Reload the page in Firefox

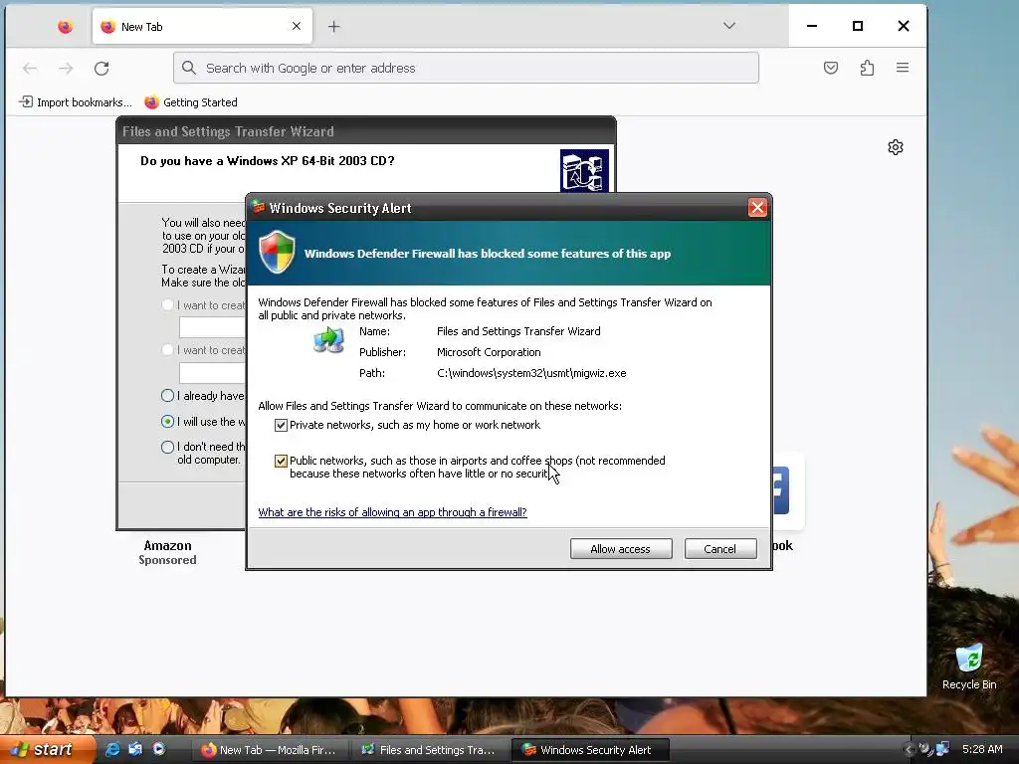pyautogui.click(x=102, y=69)
